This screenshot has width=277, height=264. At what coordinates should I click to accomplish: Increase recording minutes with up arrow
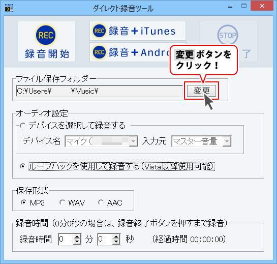[77, 237]
